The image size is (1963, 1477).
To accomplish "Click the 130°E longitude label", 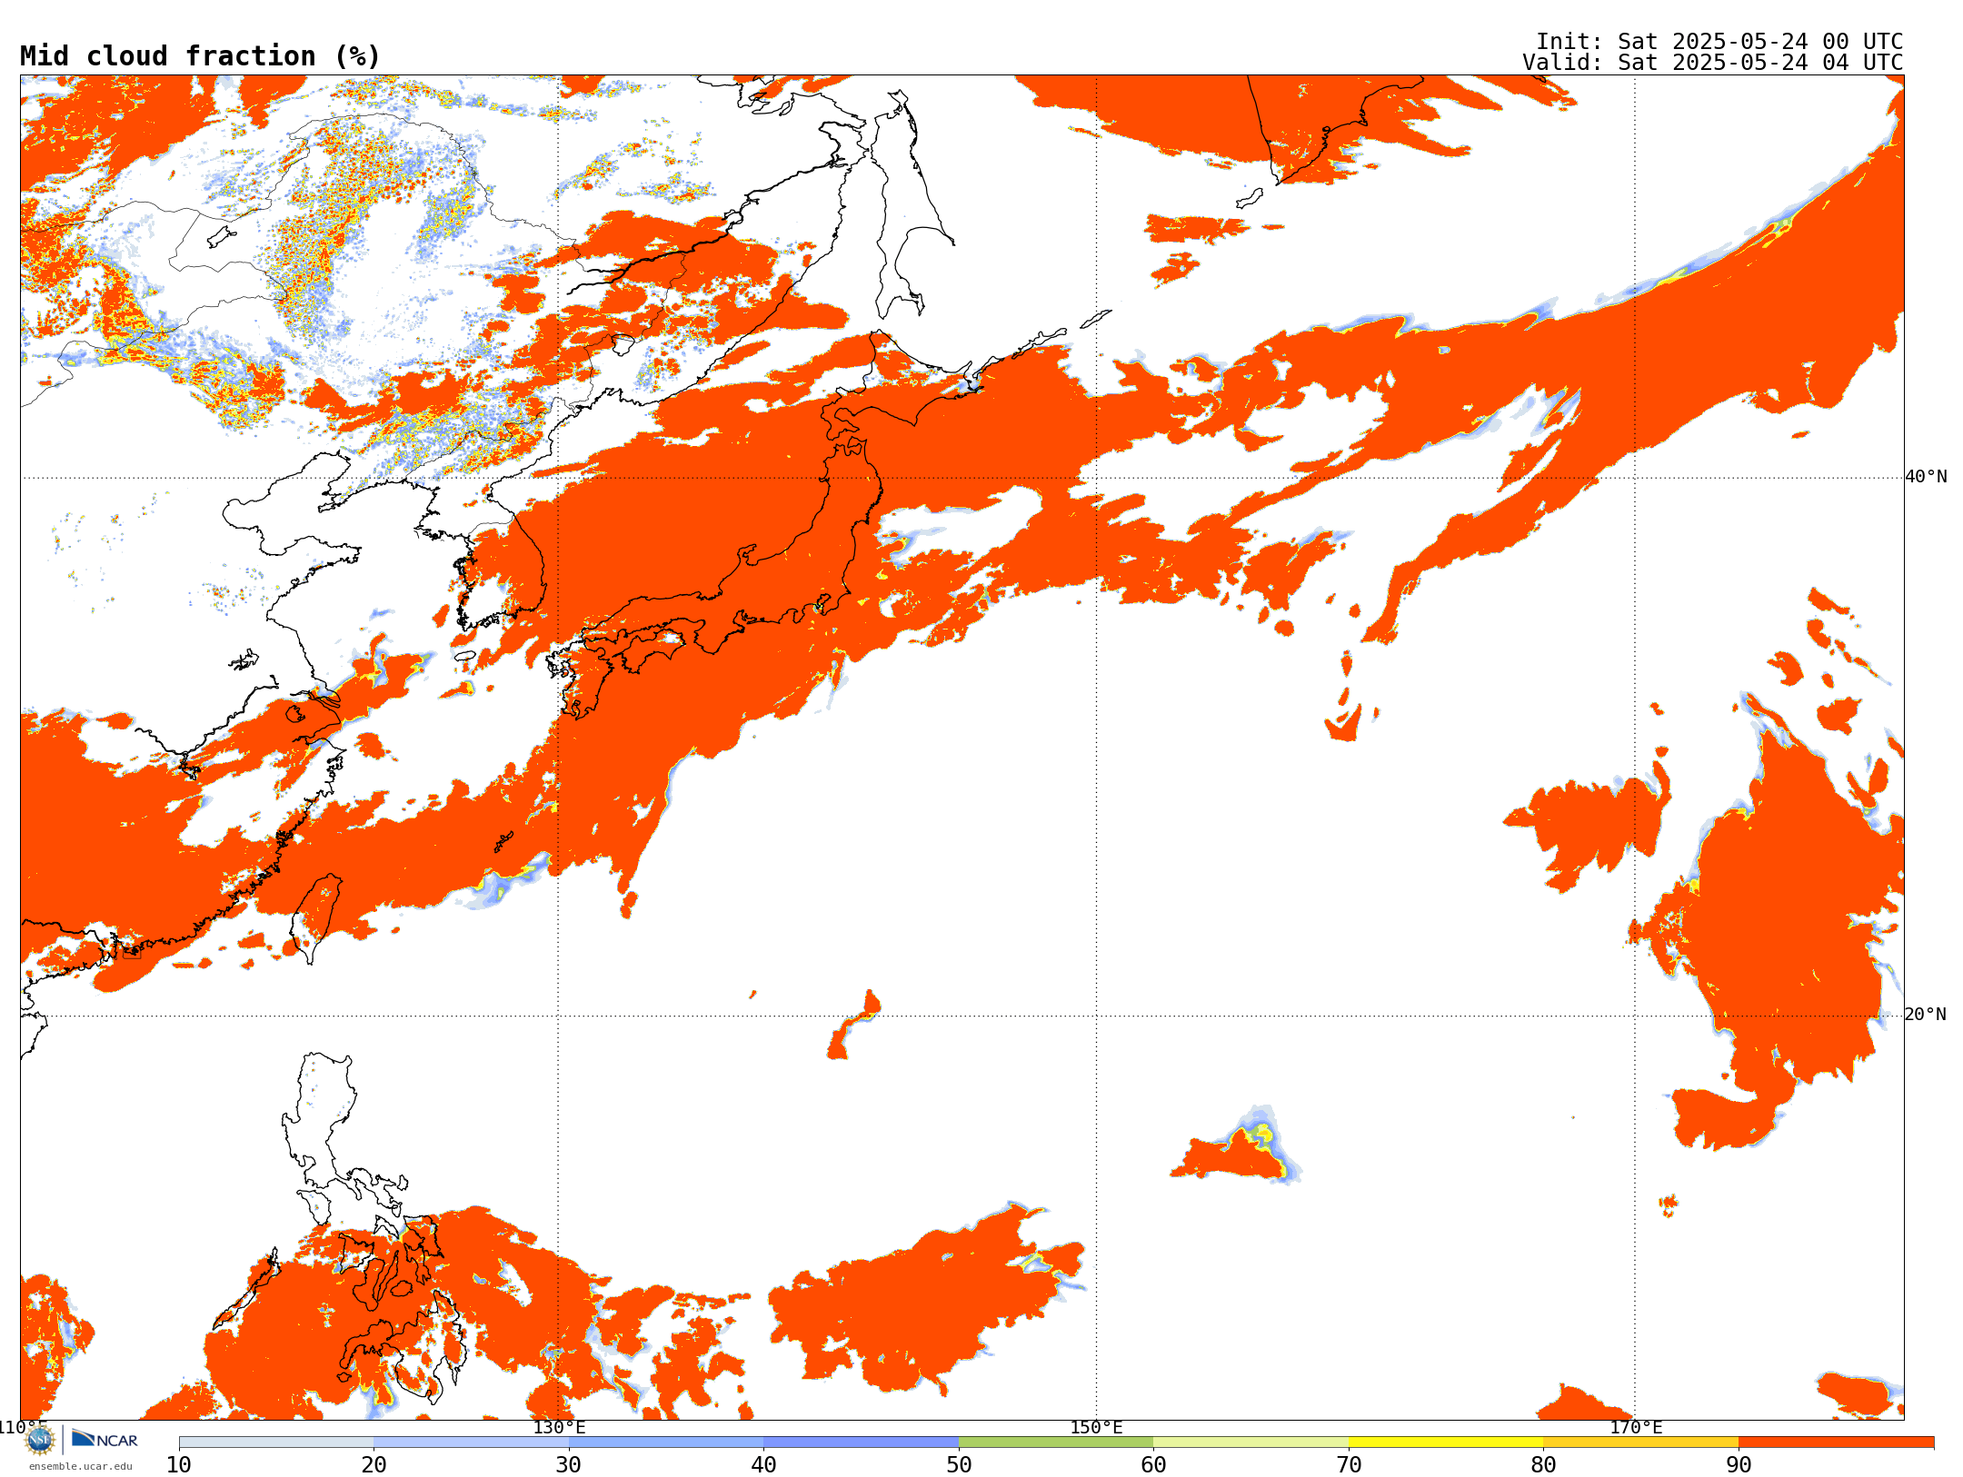I will click(x=559, y=1427).
